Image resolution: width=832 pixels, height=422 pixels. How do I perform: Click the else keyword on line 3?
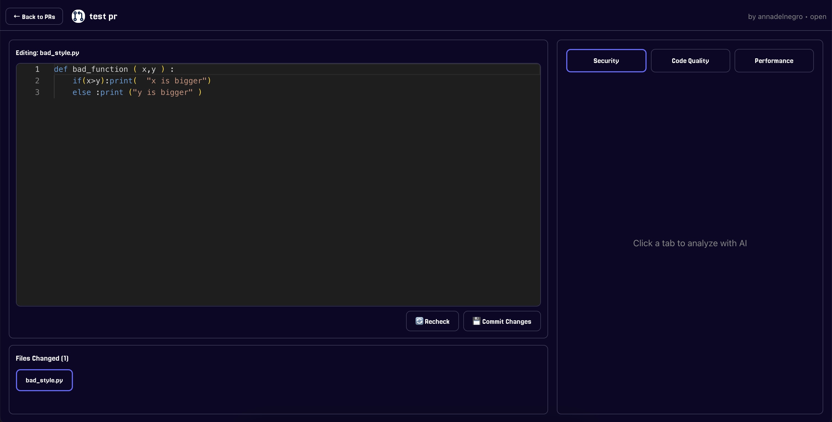pos(81,92)
